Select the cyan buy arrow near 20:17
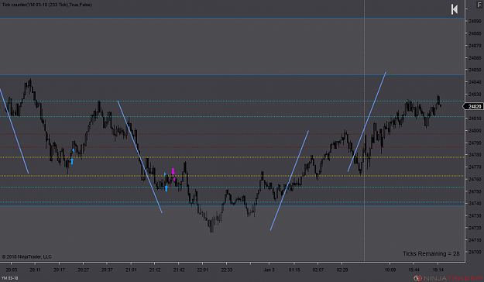 coord(72,161)
